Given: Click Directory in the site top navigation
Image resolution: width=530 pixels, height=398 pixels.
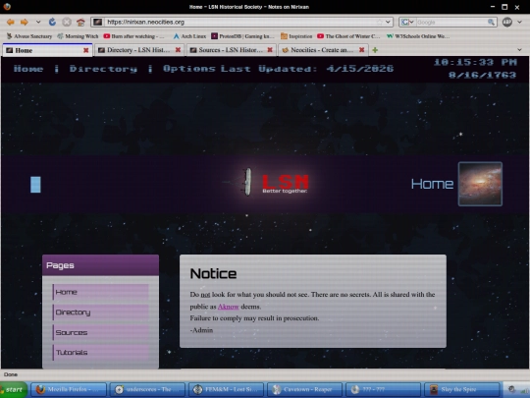Looking at the screenshot, I should click(103, 69).
